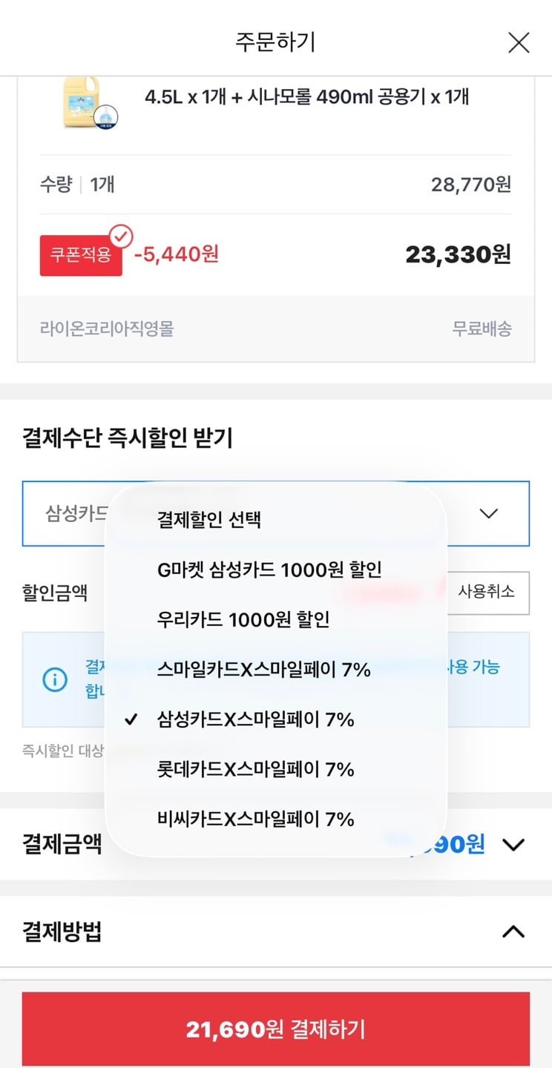Image resolution: width=552 pixels, height=1068 pixels.
Task: Toggle the 쿠폰적용 coupon button
Action: coord(81,255)
